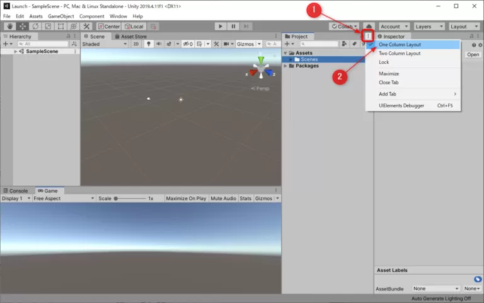
Task: Toggle scene grid visibility button
Action: tap(199, 44)
